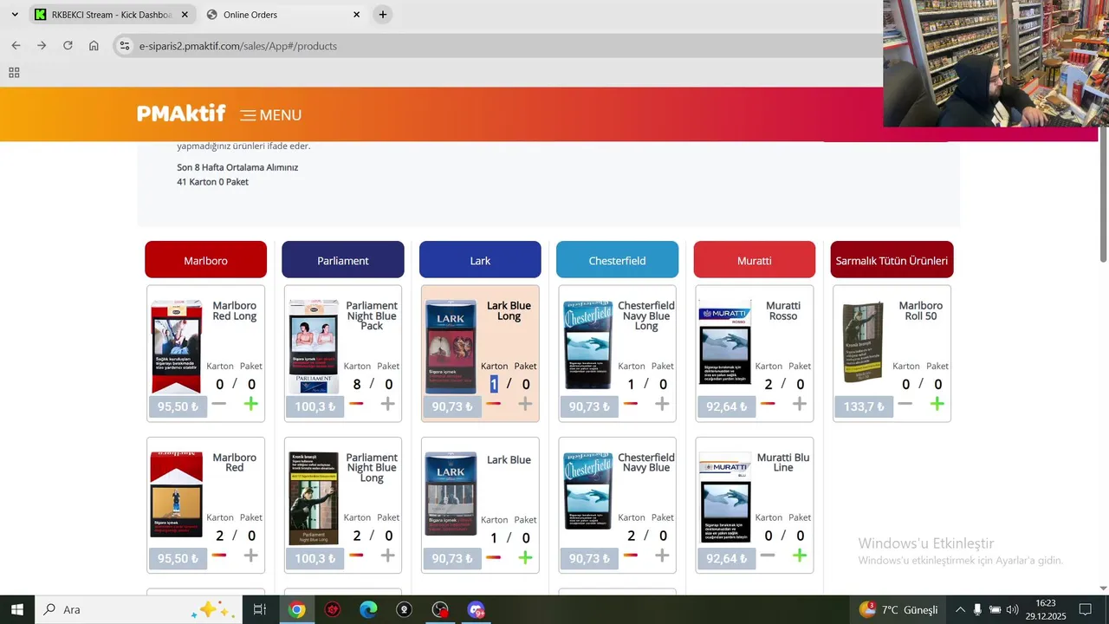
Task: Decrease Marlboro Red Long quantity with minus
Action: point(219,404)
